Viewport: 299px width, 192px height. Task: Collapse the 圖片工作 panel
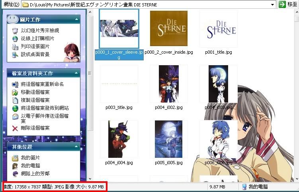tap(76, 19)
